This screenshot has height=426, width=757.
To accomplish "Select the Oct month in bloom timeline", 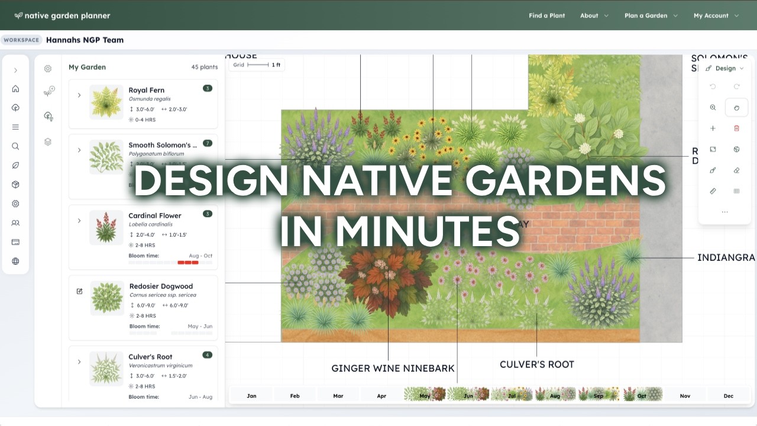I will 642,395.
